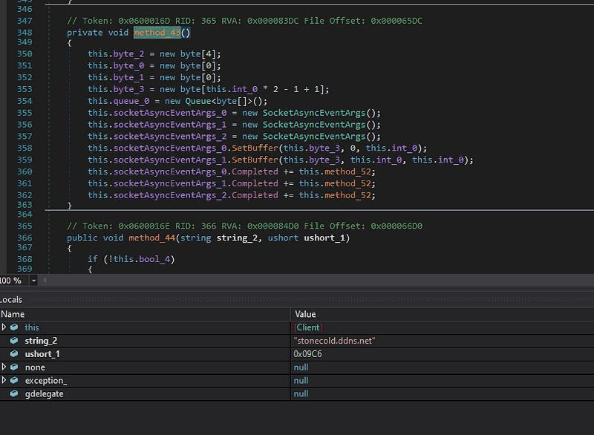594x435 pixels.
Task: Click method_52 on line 361
Action: click(347, 183)
